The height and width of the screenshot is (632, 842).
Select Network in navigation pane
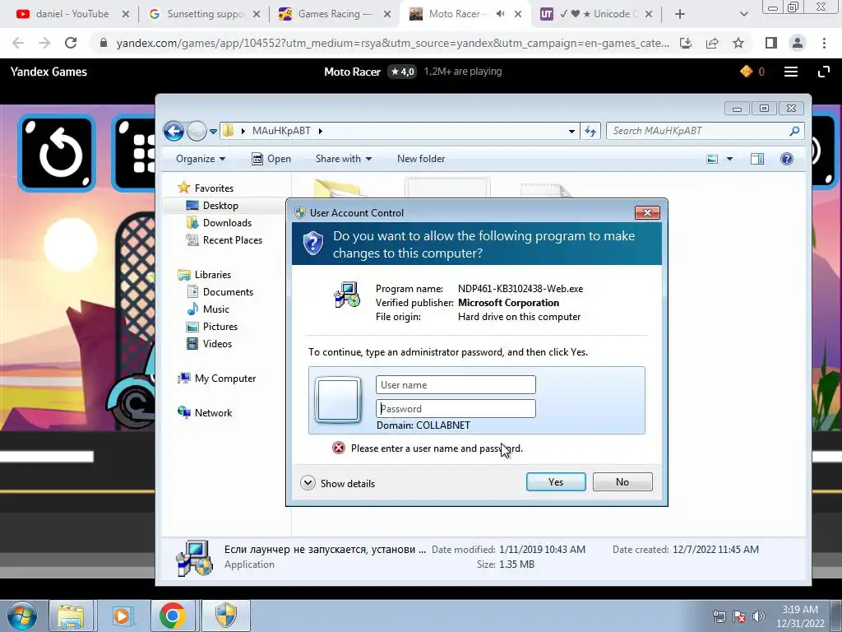pos(213,413)
